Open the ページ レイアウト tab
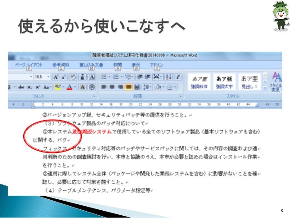Image resolution: width=290 pixels, height=218 pixels. pos(29,65)
